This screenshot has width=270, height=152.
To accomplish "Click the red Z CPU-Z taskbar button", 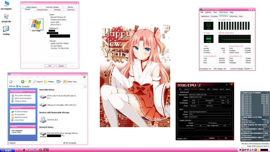I will pos(40,150).
